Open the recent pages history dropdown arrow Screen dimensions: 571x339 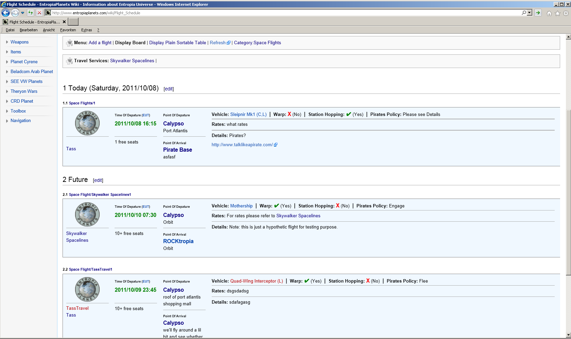[x=23, y=13]
